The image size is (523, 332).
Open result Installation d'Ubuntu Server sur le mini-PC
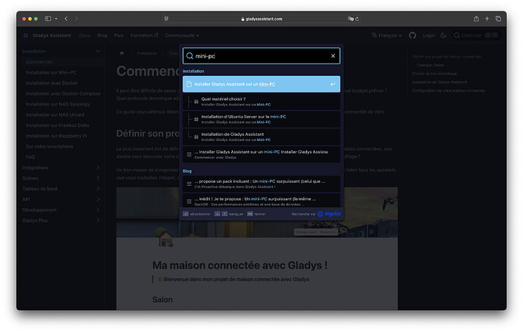(261, 119)
